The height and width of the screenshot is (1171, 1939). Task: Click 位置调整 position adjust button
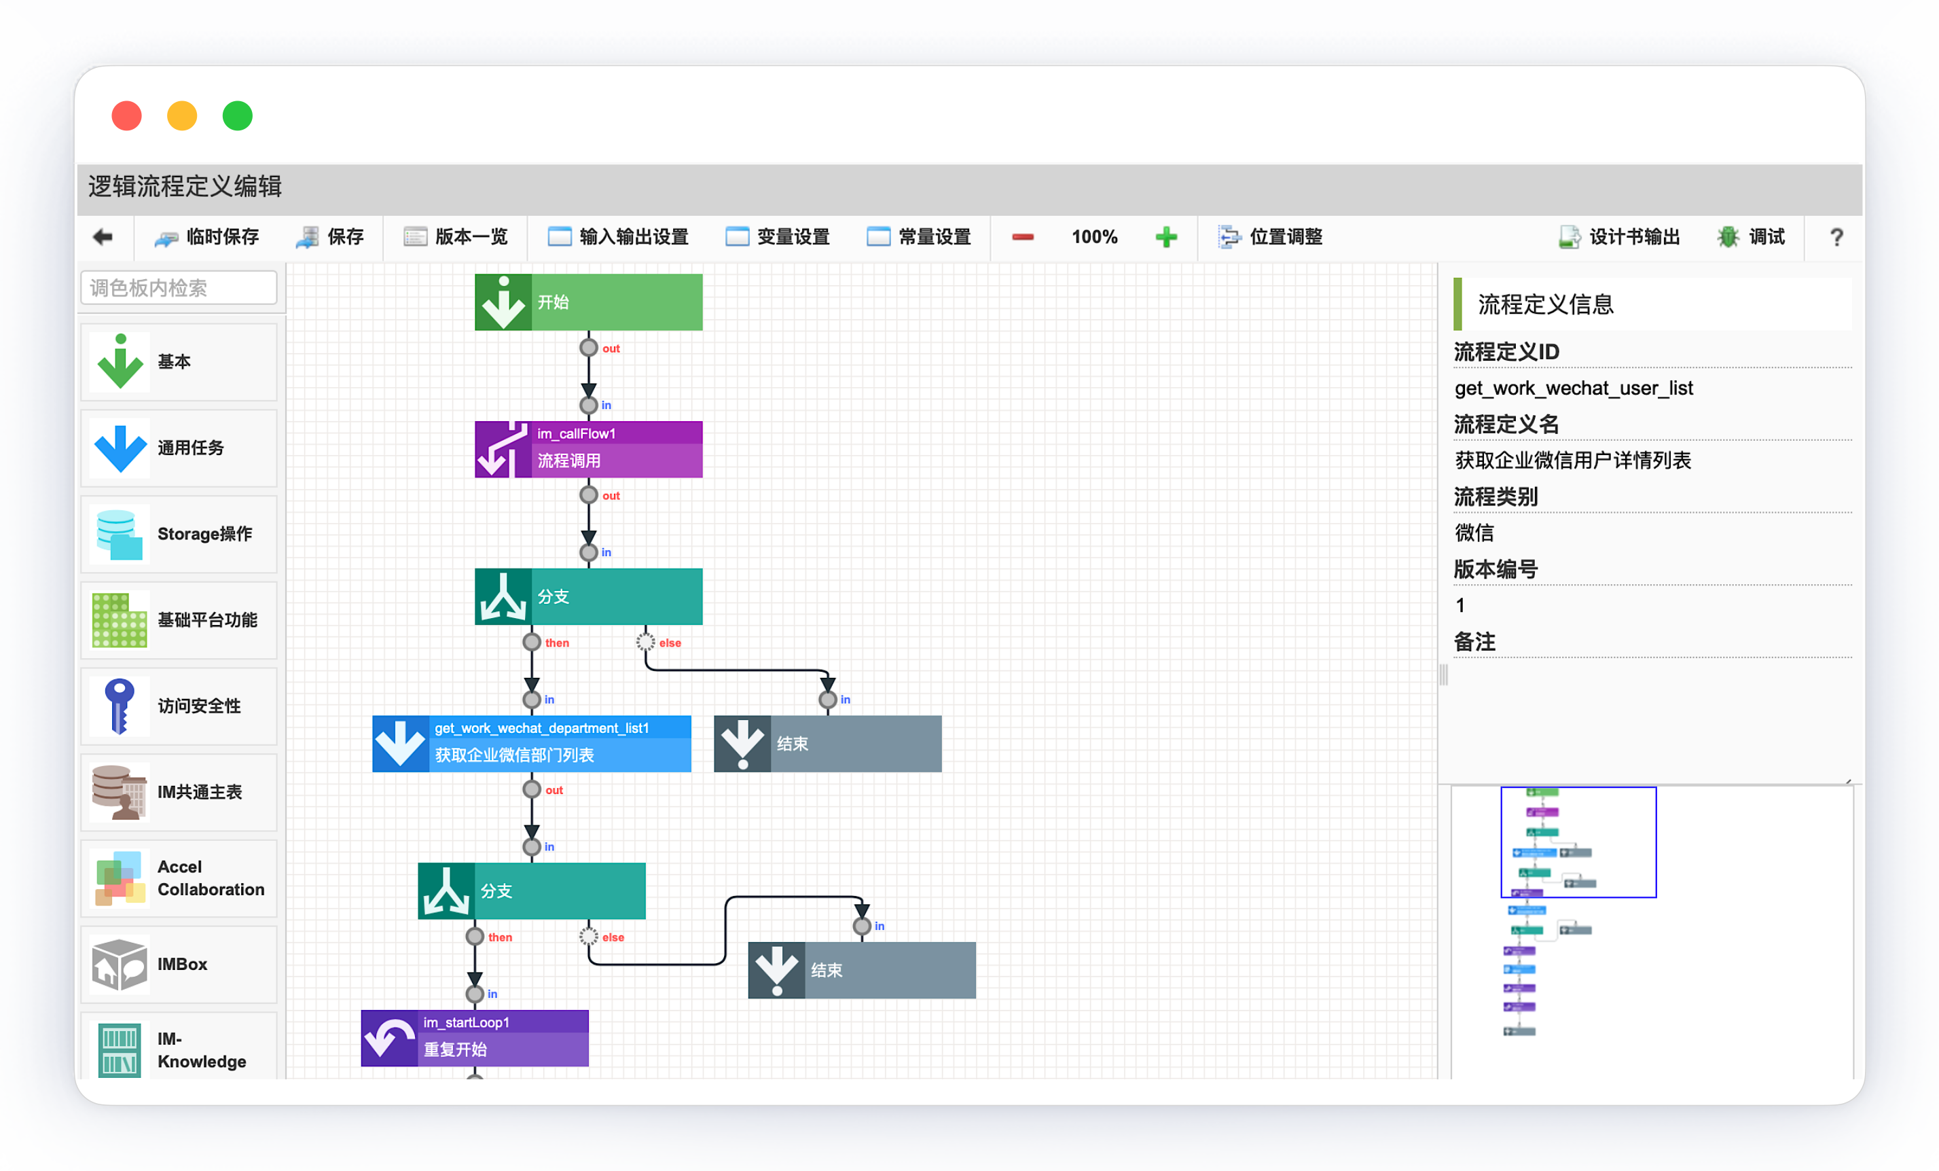pos(1270,237)
